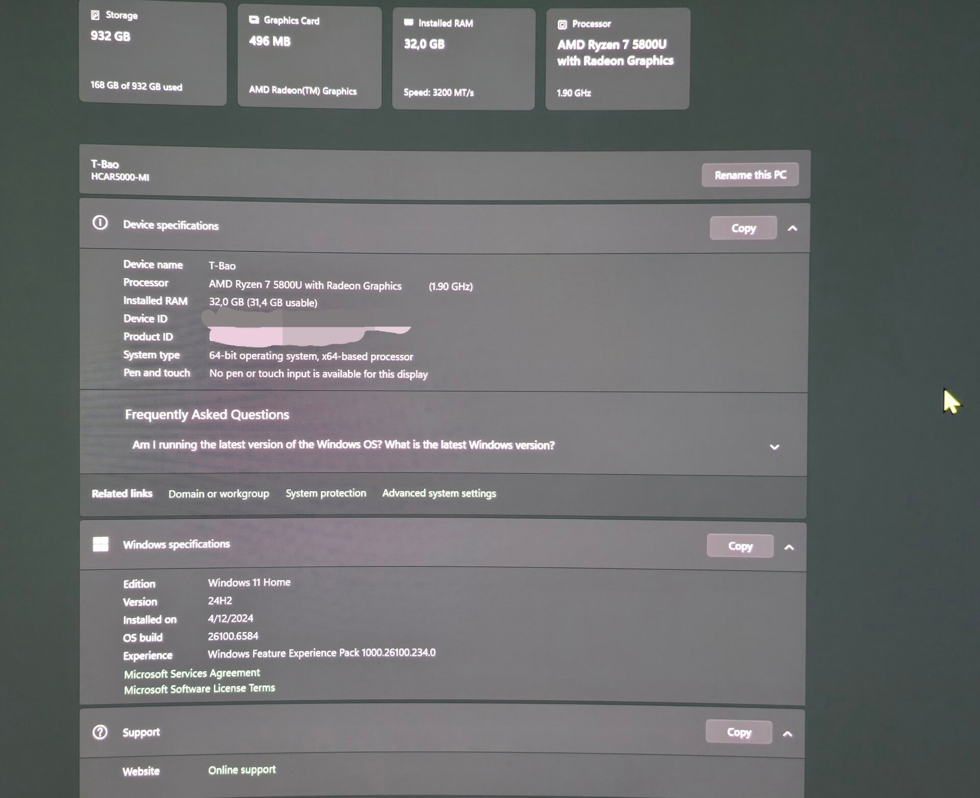Click the Graphics Card icon
The height and width of the screenshot is (798, 980).
(x=254, y=20)
